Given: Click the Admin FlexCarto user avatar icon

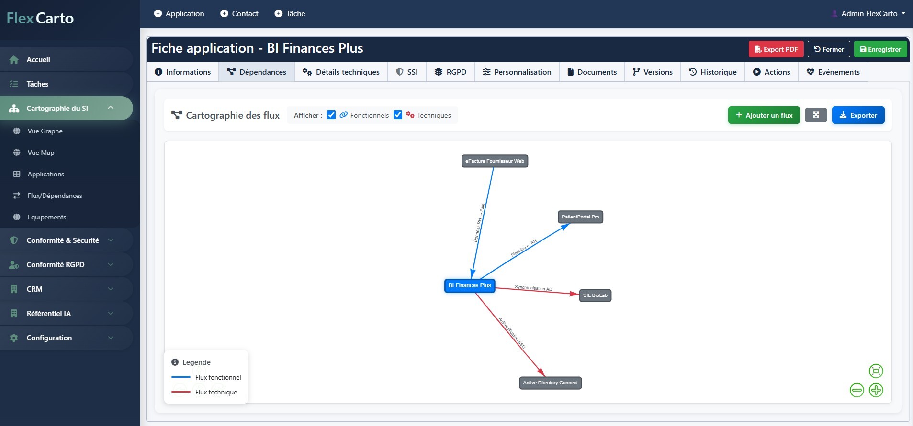Looking at the screenshot, I should click(834, 13).
